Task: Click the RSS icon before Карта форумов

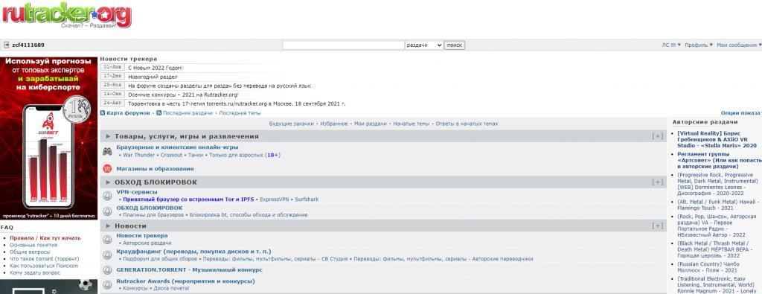Action: [103, 112]
